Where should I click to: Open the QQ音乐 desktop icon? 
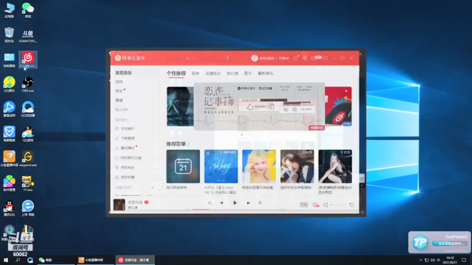(x=9, y=84)
